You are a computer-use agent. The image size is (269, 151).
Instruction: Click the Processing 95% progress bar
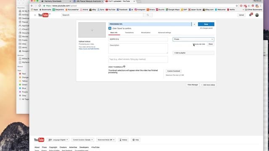coord(150,24)
